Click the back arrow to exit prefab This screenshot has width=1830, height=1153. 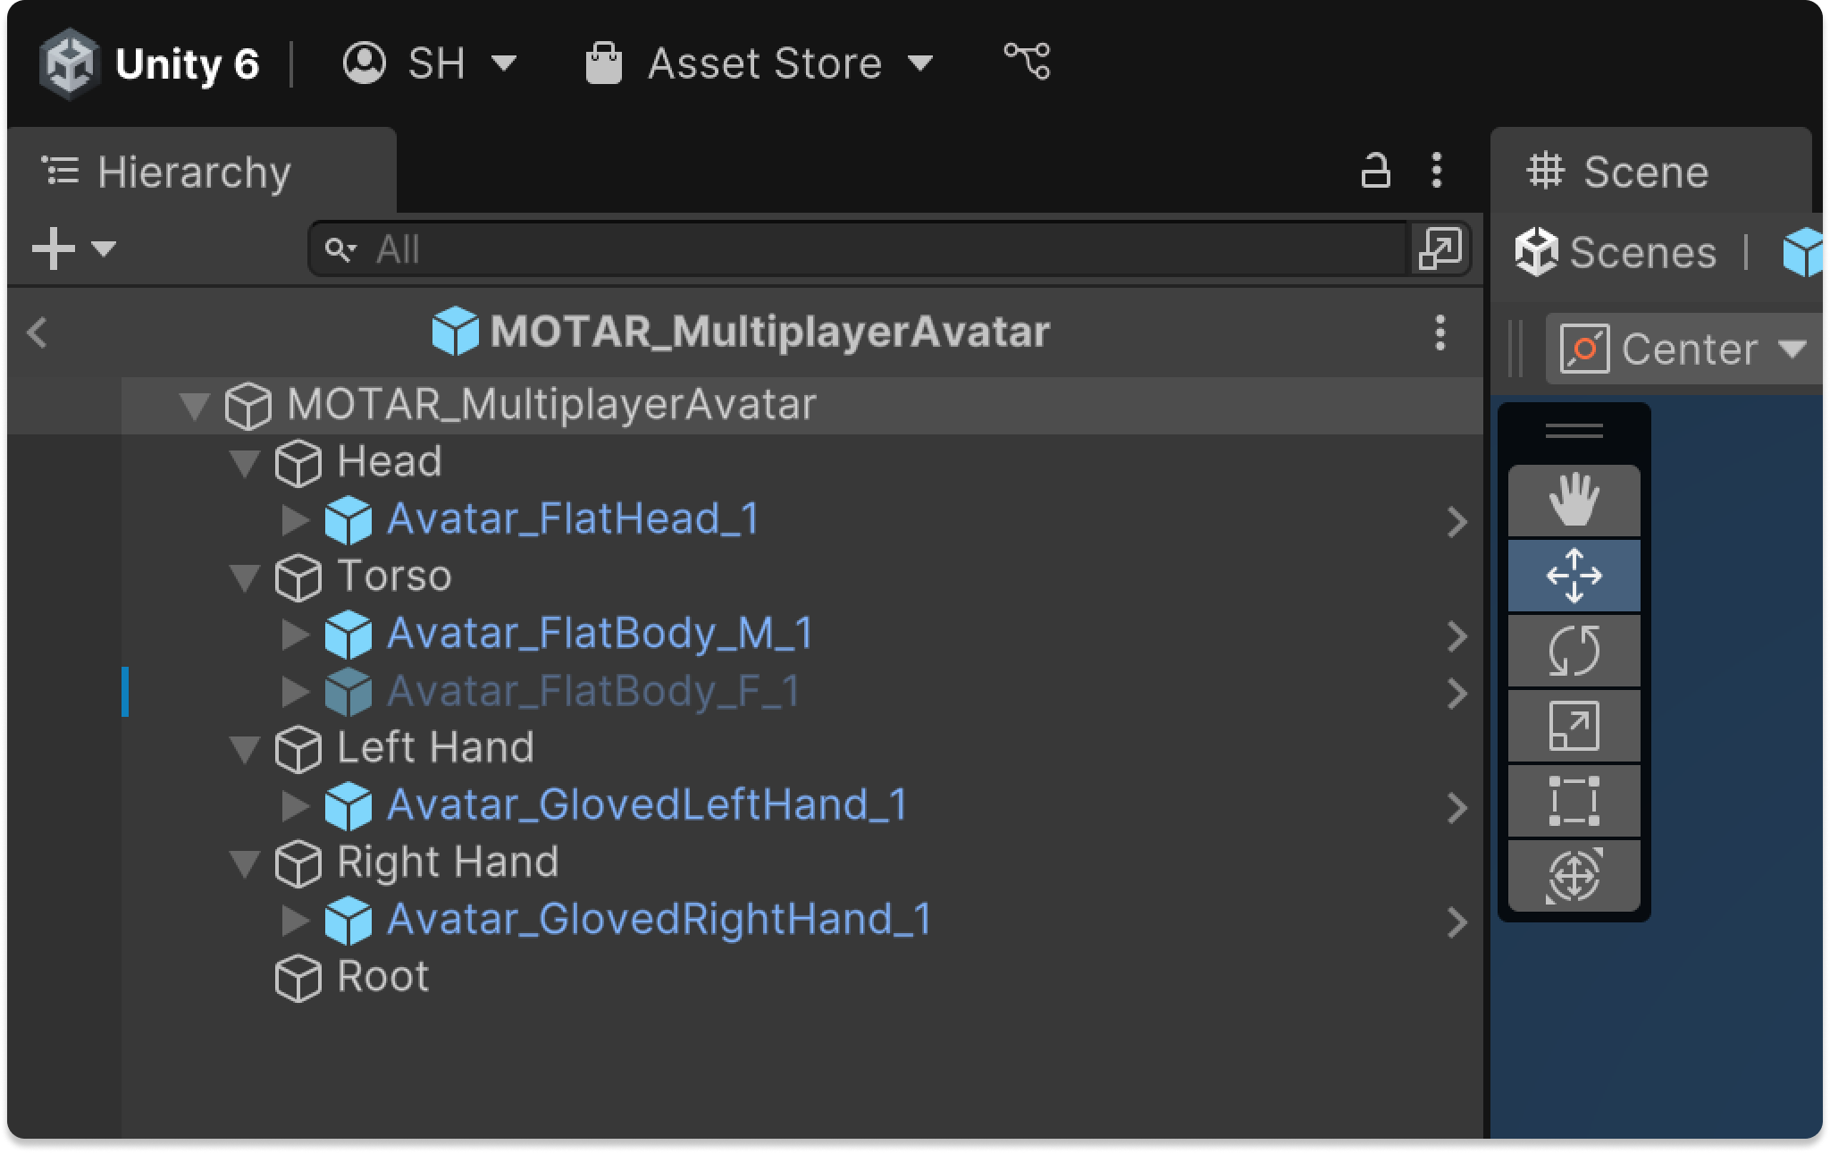(37, 332)
